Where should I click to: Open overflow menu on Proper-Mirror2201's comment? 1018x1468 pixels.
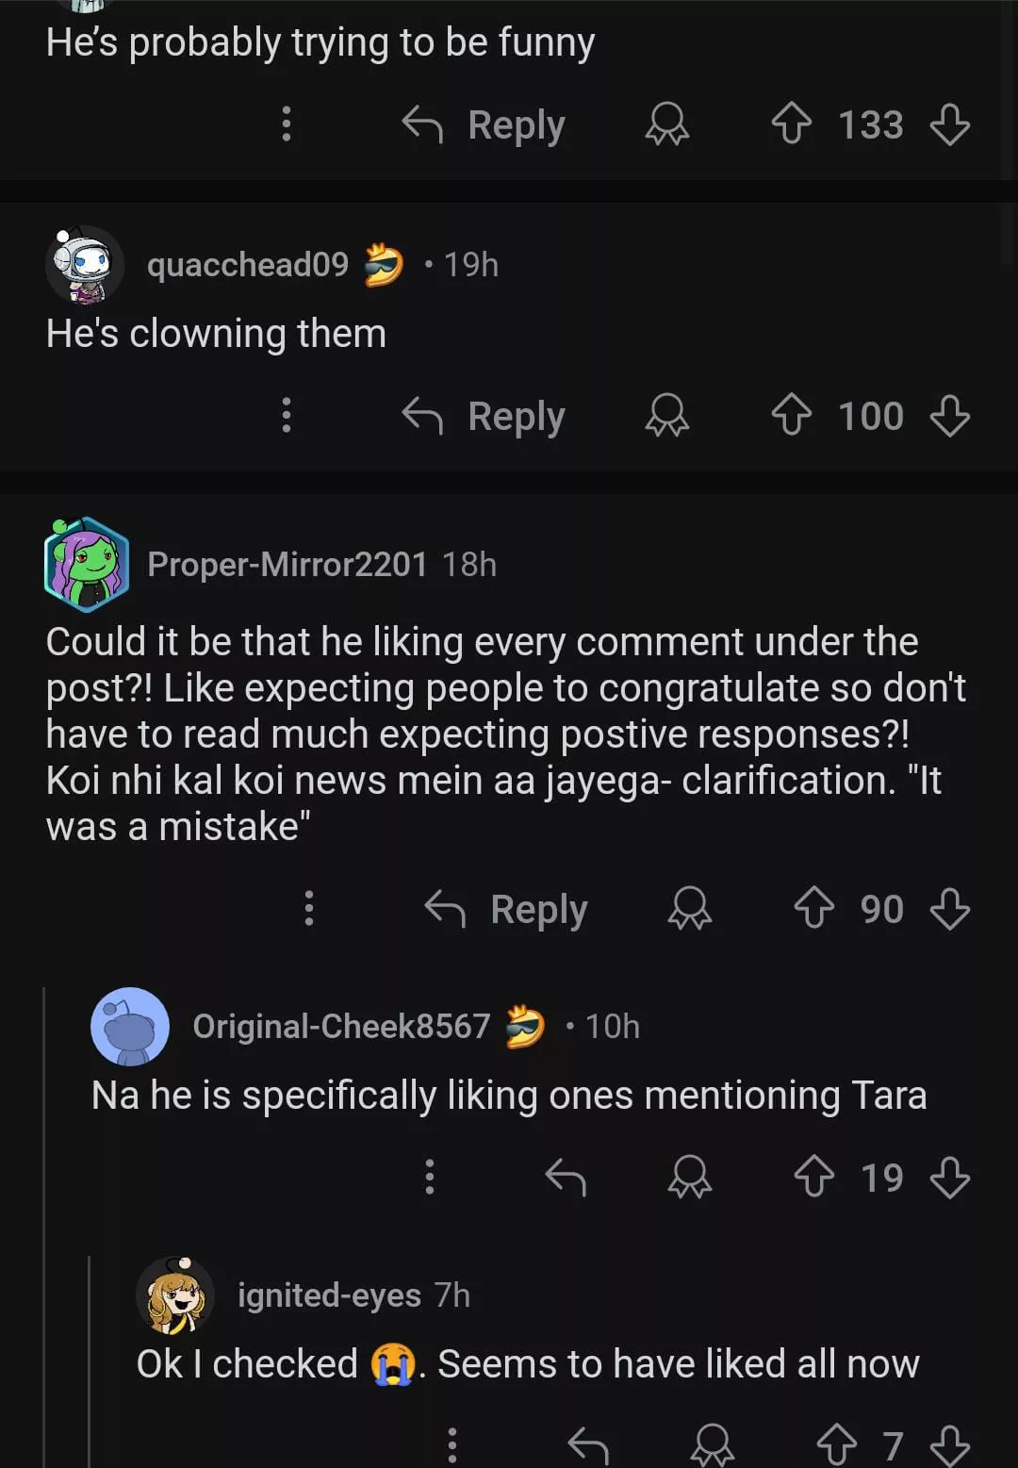(x=309, y=909)
